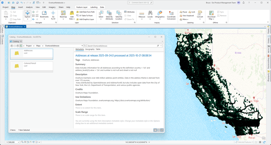Open the Imagery ribbon tab
This screenshot has width=271, height=145.
52,7
